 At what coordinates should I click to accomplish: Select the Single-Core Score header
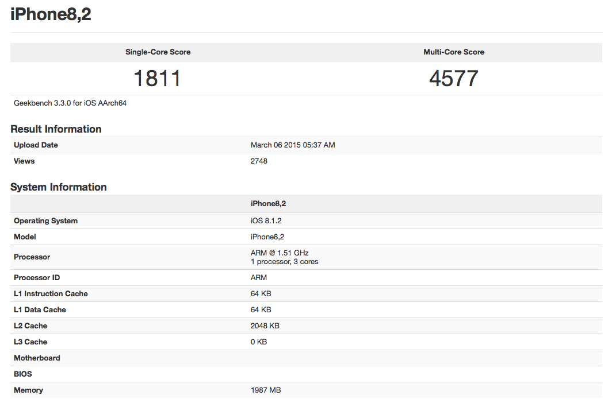(158, 52)
